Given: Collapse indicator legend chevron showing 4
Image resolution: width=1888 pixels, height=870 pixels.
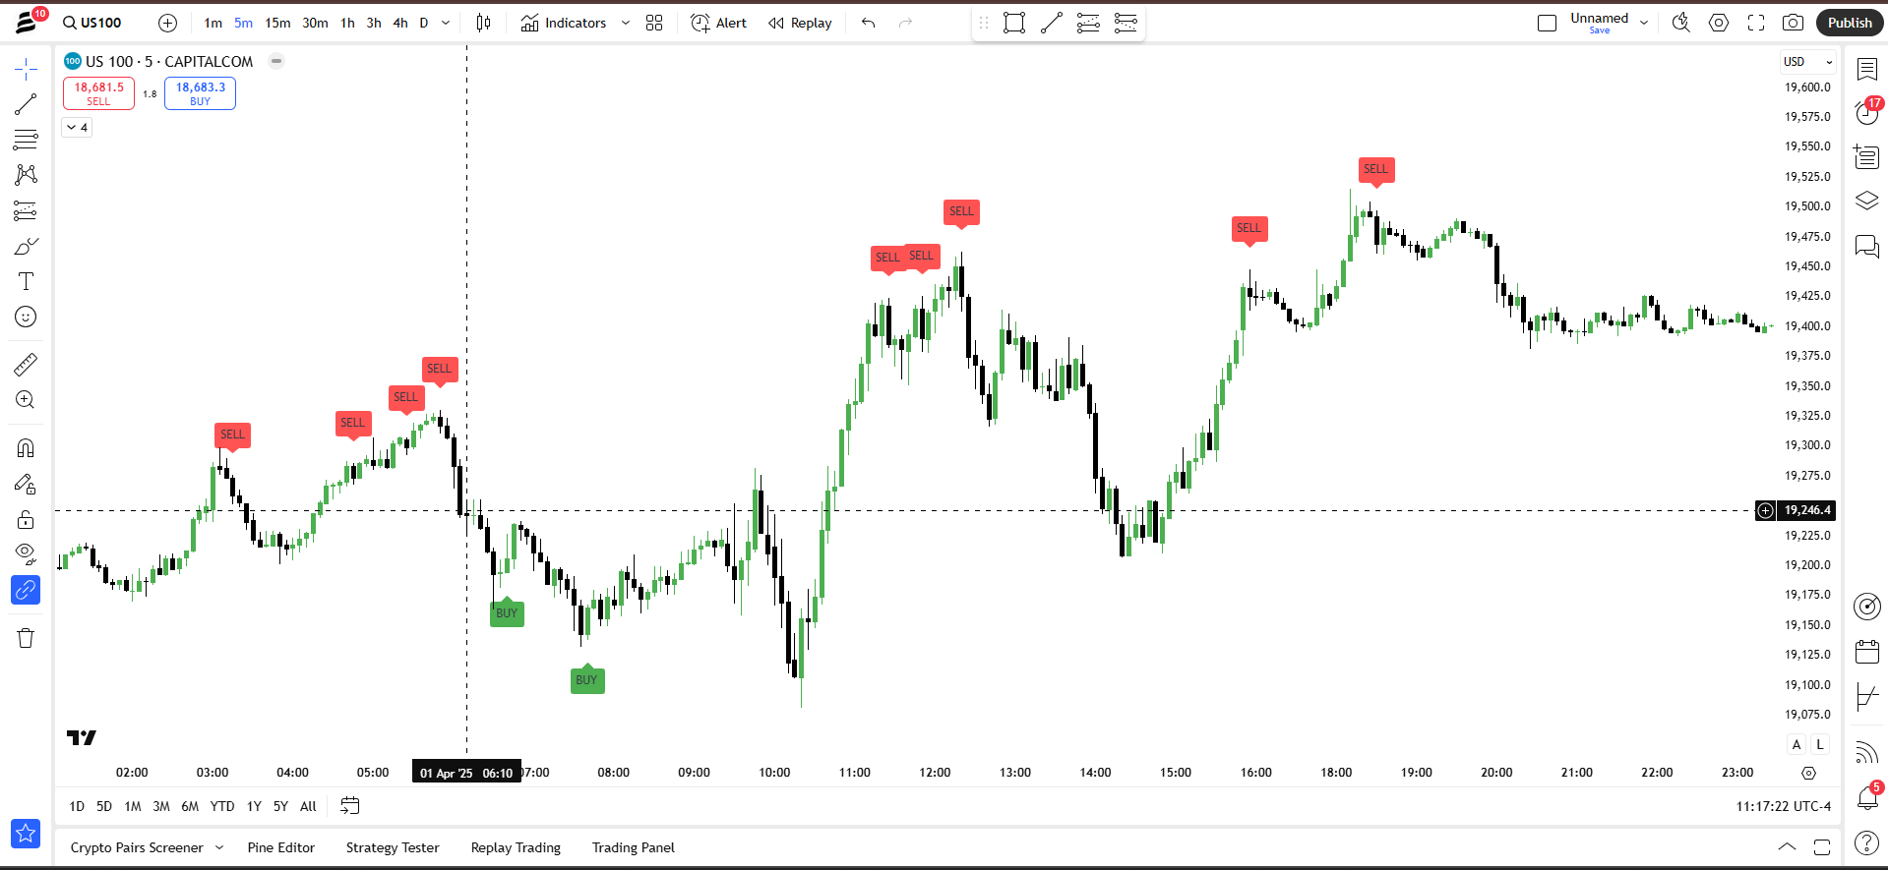Looking at the screenshot, I should [77, 127].
